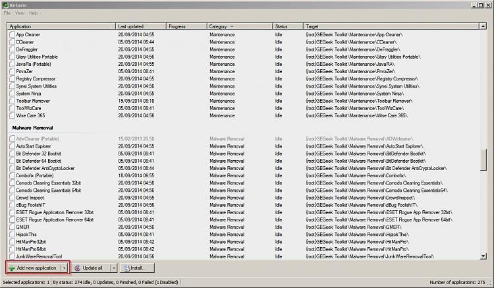
Task: Select Comodo Cleaning Essentials 32bit entry
Action: (x=49, y=183)
